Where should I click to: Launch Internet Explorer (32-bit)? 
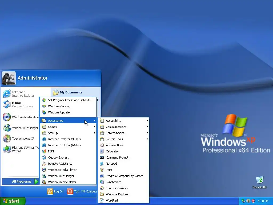[x=68, y=139]
